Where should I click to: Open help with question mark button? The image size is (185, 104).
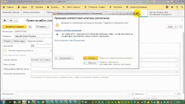pyautogui.click(x=180, y=27)
